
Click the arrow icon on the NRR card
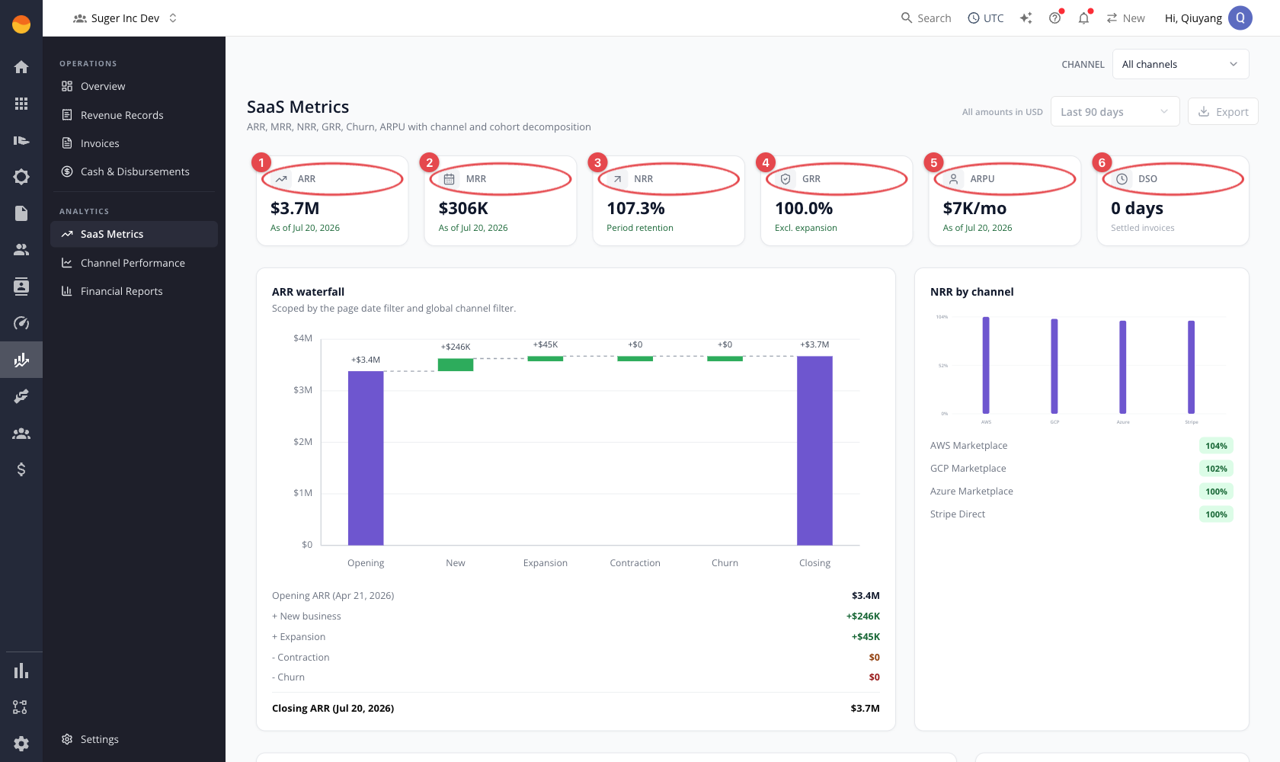617,179
